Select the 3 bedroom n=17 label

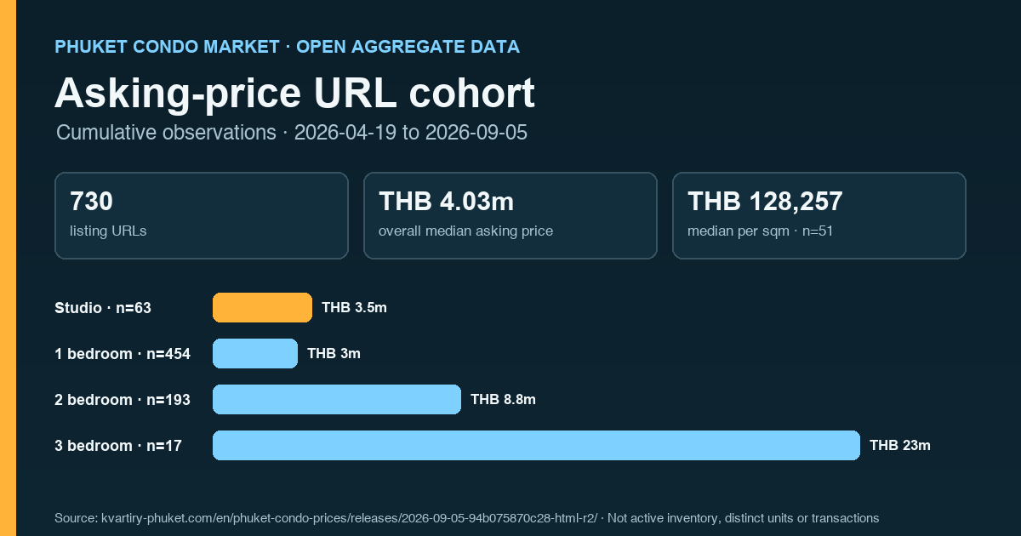[x=118, y=446]
